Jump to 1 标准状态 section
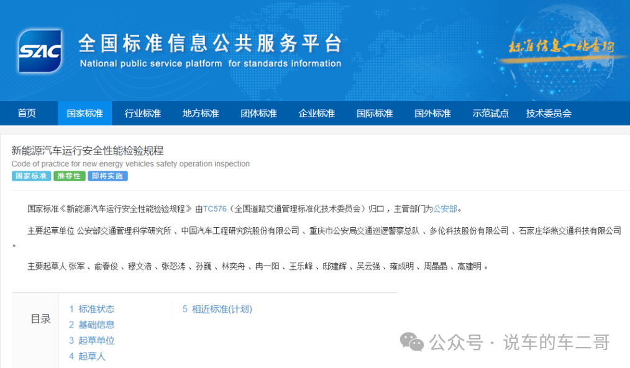Viewport: 630px width, 368px height. (92, 309)
